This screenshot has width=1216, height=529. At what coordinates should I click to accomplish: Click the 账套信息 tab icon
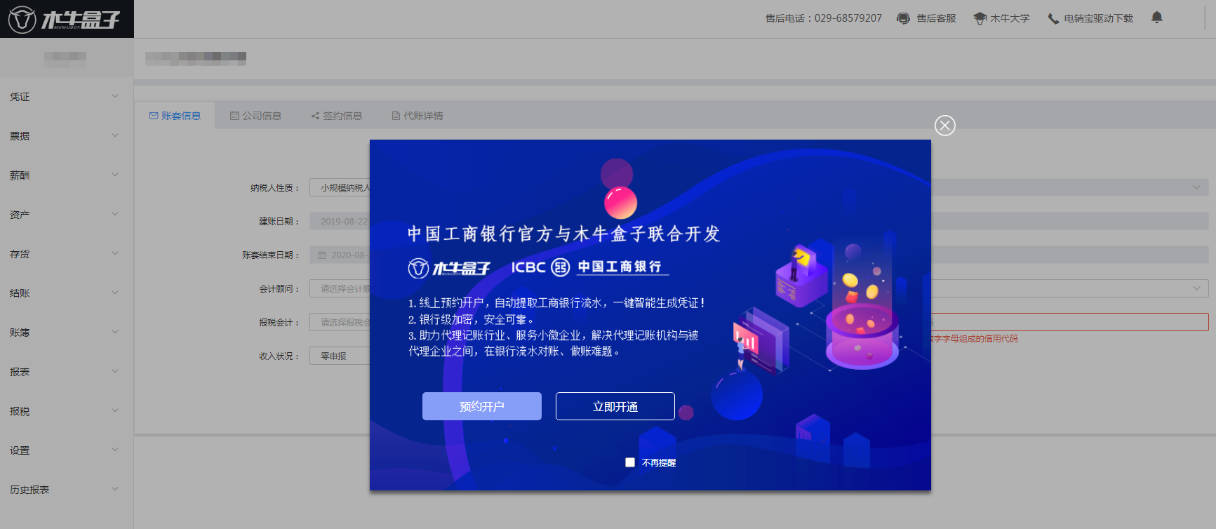(154, 116)
